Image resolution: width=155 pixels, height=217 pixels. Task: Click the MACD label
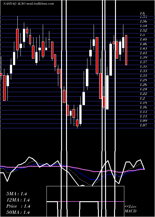(x=131, y=211)
